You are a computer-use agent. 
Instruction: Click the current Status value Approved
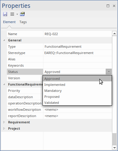point(52,72)
